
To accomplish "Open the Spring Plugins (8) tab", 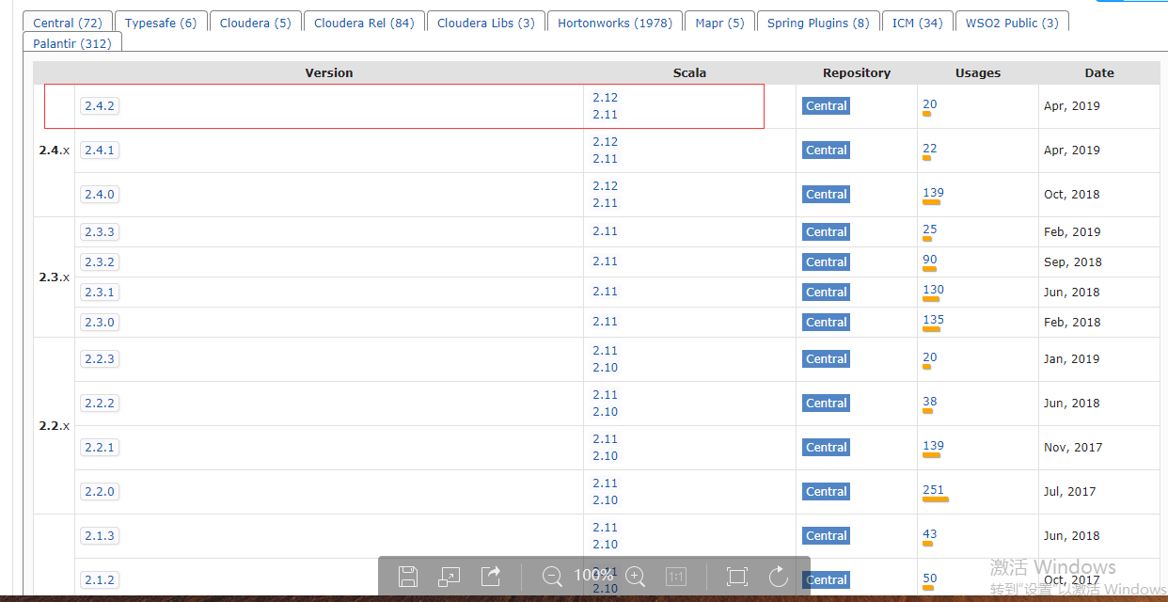I will pos(818,23).
